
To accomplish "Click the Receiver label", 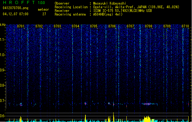I will click(62, 11).
